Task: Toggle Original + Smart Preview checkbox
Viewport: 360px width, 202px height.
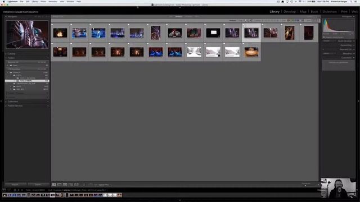Action: point(324,37)
